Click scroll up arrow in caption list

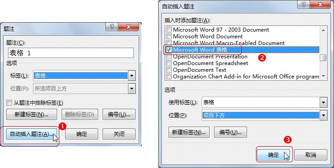click(x=324, y=30)
